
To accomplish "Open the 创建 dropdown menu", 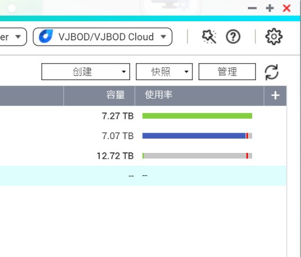I will (85, 72).
